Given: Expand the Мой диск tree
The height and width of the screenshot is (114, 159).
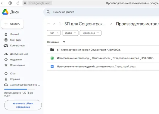Looking at the screenshot, I should [x=3, y=40].
